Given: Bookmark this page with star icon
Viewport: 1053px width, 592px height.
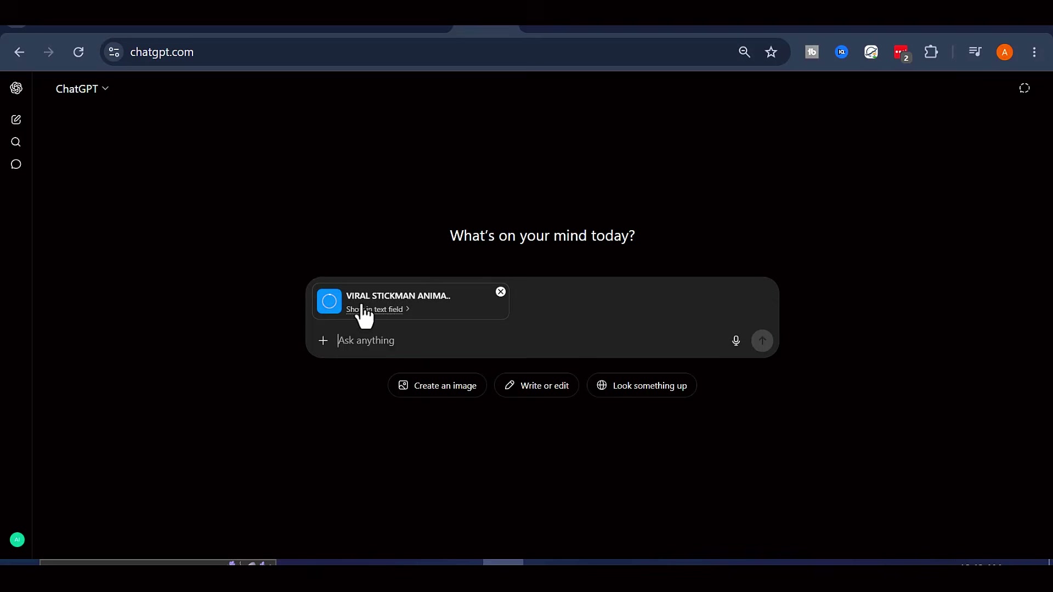Looking at the screenshot, I should click(x=771, y=52).
